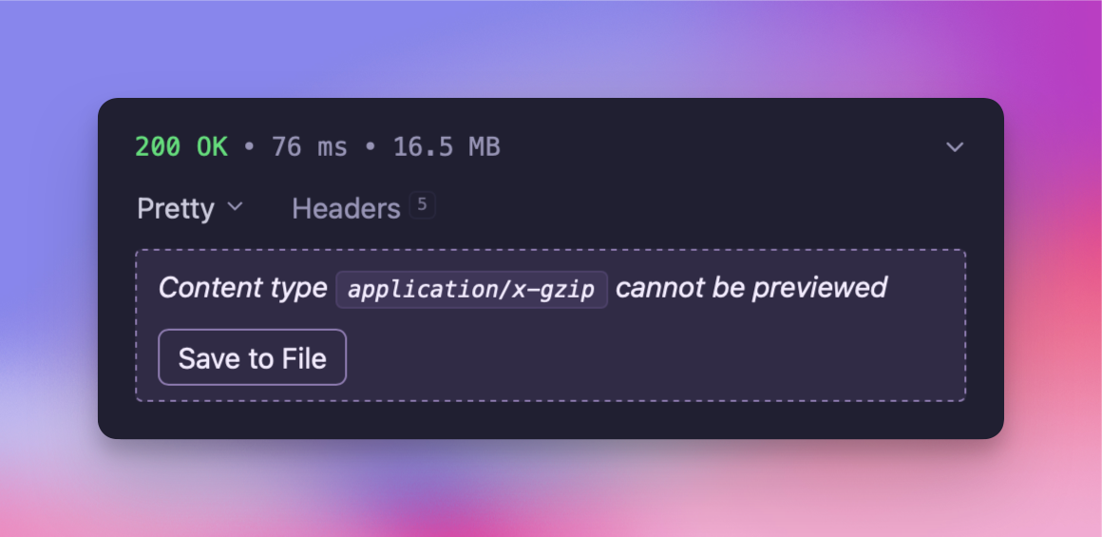This screenshot has height=537, width=1102.
Task: Click the 16.5 MB response size
Action: click(x=446, y=147)
